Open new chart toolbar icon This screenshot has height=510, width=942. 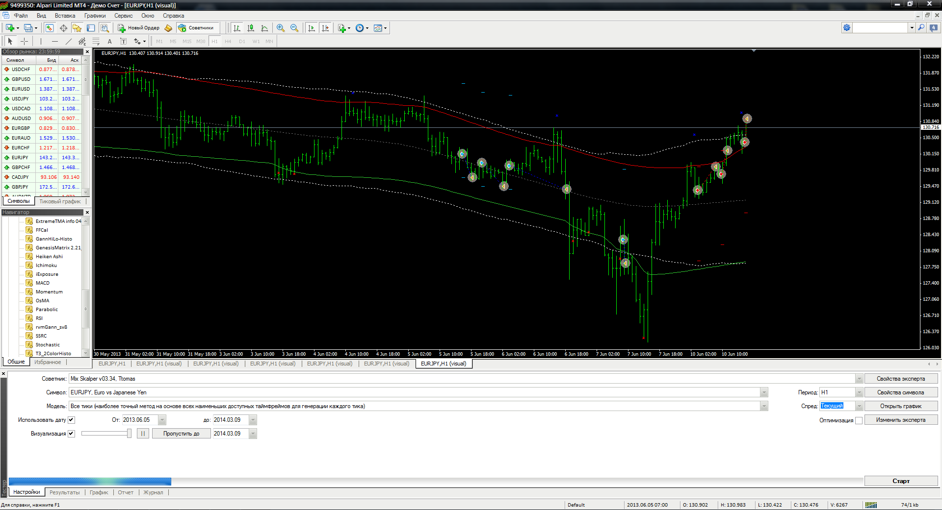click(10, 28)
